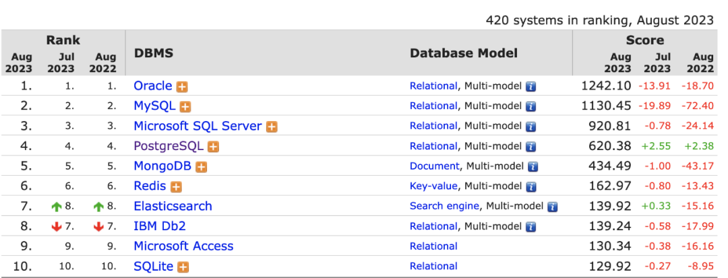The image size is (728, 278).
Task: Click info icon in IBM Db2's row
Action: [531, 226]
